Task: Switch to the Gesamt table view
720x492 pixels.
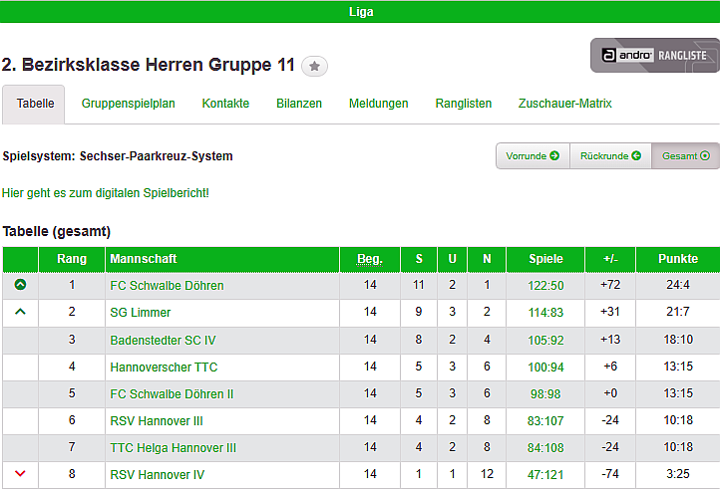Action: click(x=685, y=156)
